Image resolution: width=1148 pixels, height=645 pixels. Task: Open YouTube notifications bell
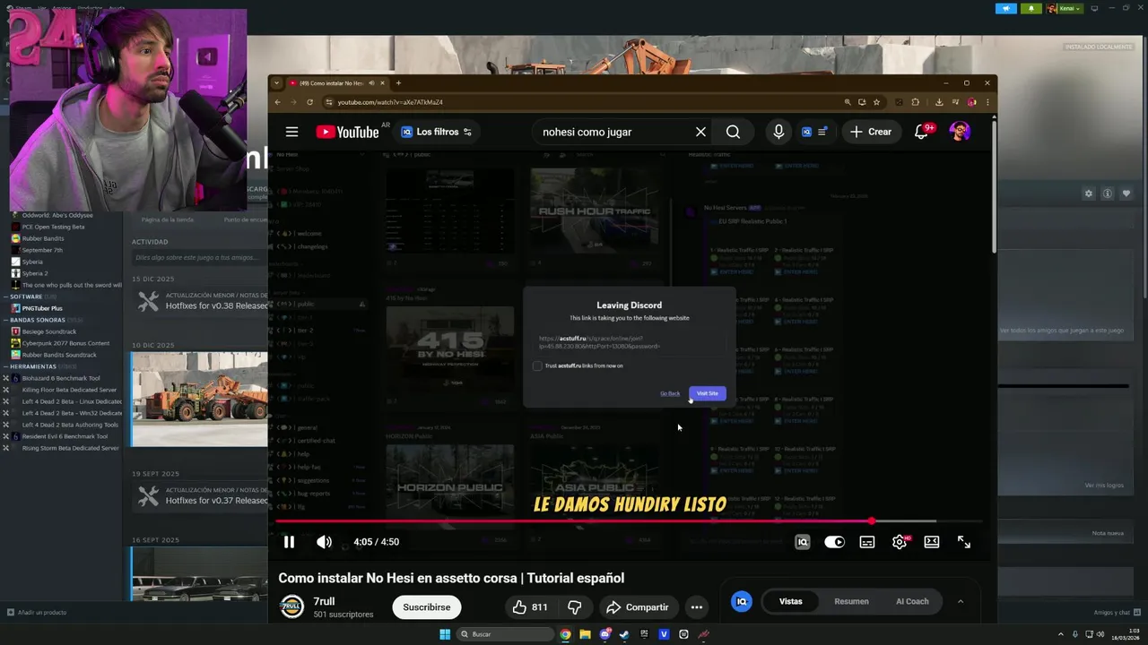pyautogui.click(x=921, y=132)
